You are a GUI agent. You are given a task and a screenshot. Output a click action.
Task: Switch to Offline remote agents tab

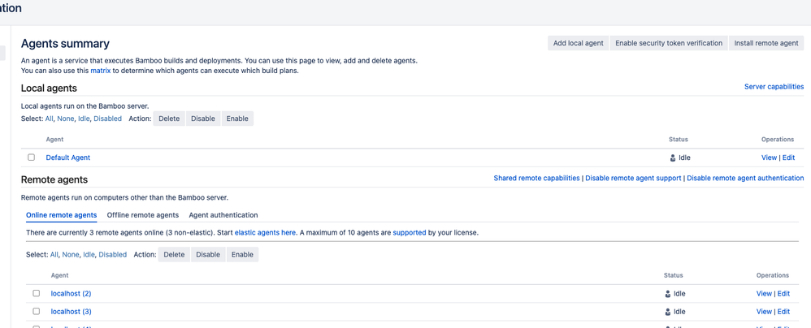click(x=143, y=215)
